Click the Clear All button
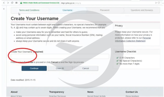164x97 pixels. pos(60,68)
